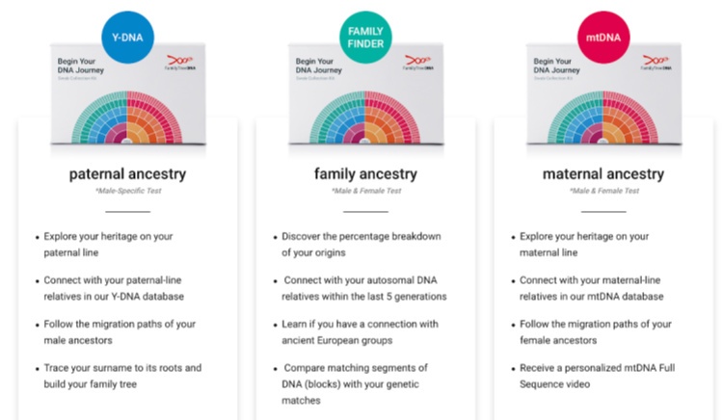Click the FamilyTreeDNA logo on mtDNA kit
The image size is (723, 420).
point(655,64)
